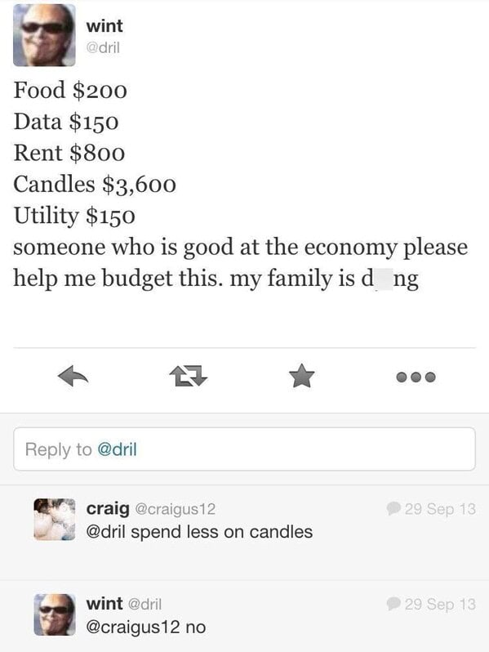Open wint name in bottom reply
The width and height of the screenshot is (489, 652).
104,603
